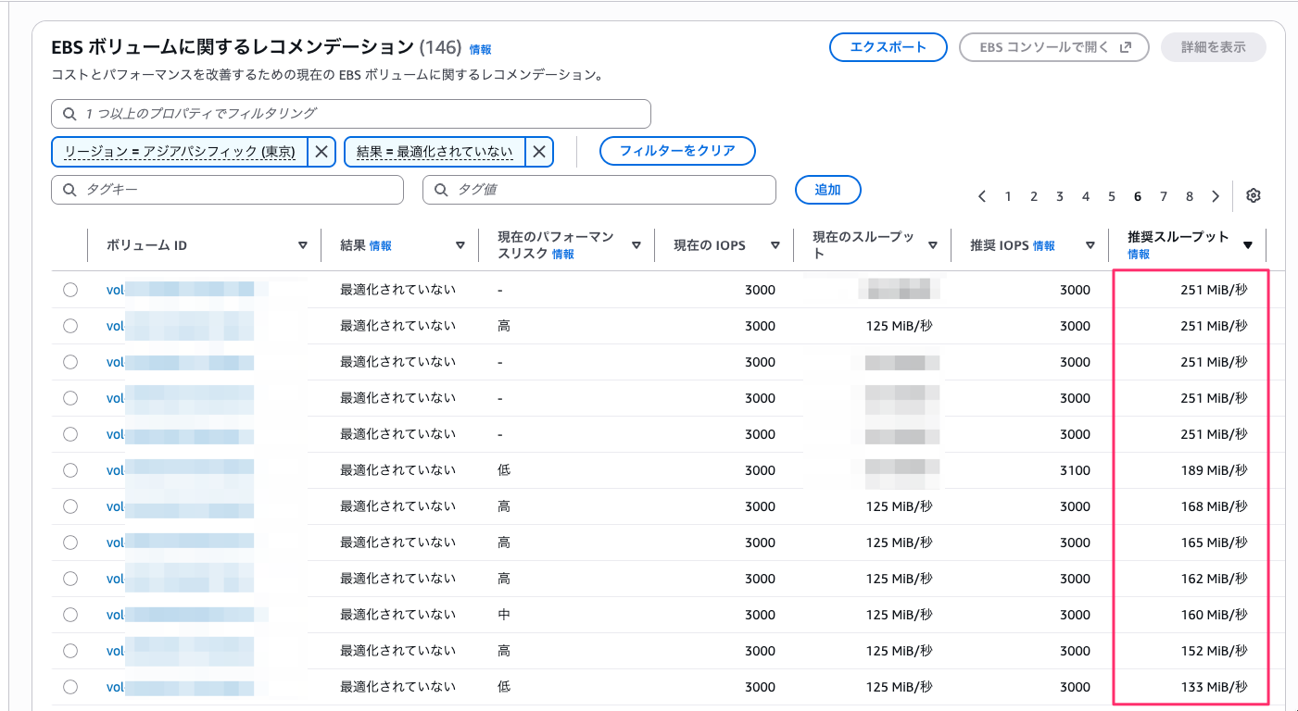Select the radio button for the 152 MiB/秒 row
The width and height of the screenshot is (1298, 711).
point(70,651)
